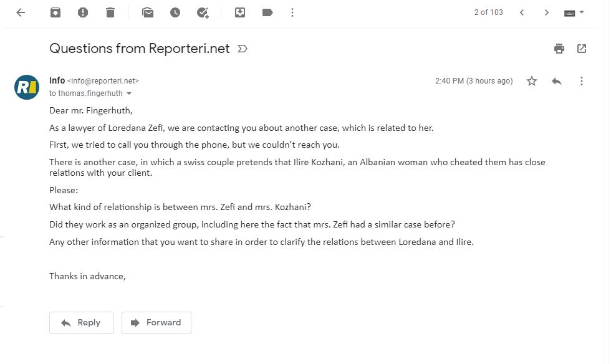Screen dimensions: 611x364
Task: Delete the email with trash icon
Action: coord(110,12)
